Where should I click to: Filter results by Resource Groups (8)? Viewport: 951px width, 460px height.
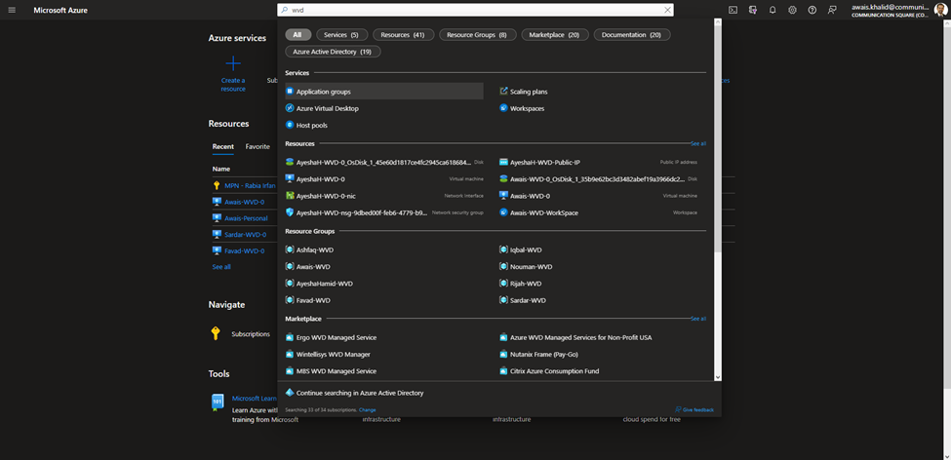coord(478,35)
